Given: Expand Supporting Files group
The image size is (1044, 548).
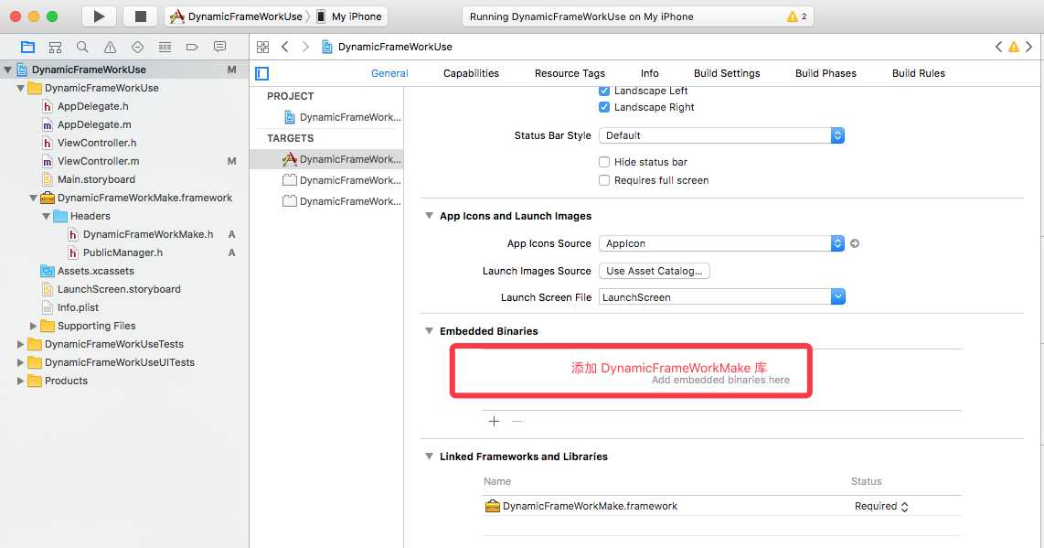Looking at the screenshot, I should [x=33, y=326].
